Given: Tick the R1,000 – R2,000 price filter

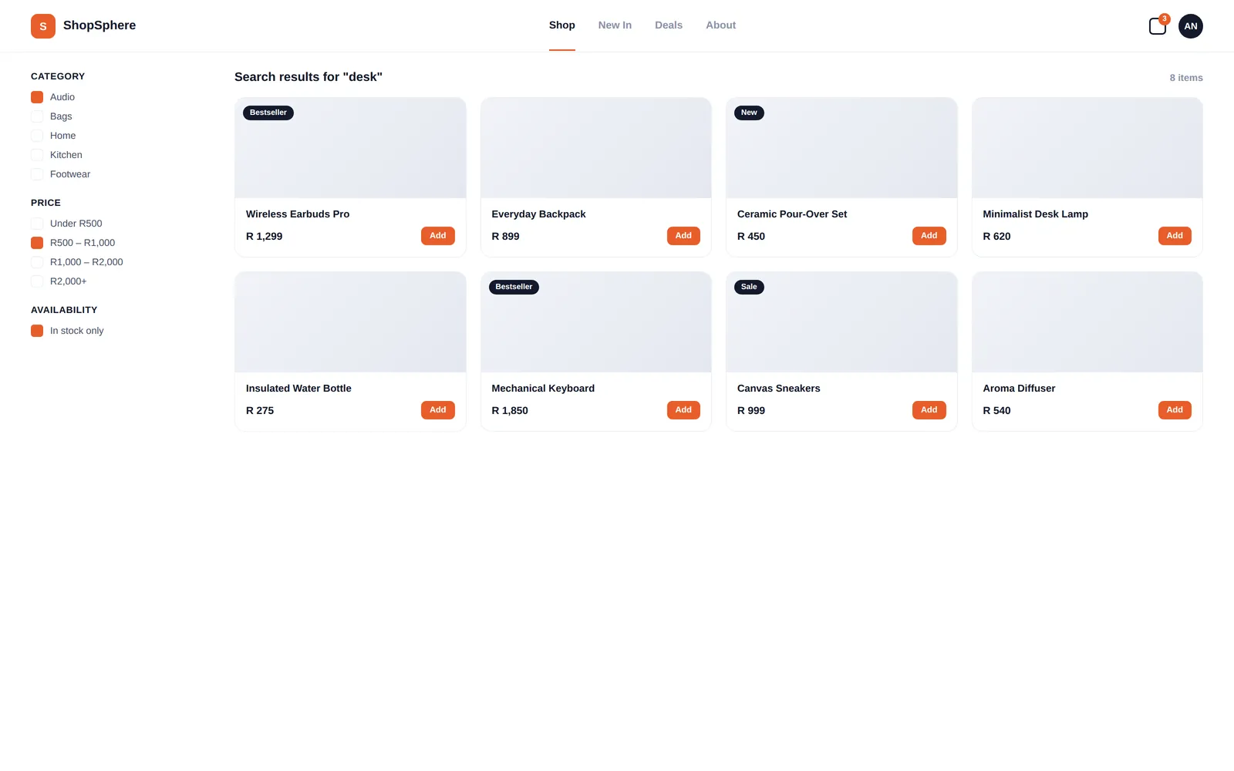Looking at the screenshot, I should pos(37,262).
